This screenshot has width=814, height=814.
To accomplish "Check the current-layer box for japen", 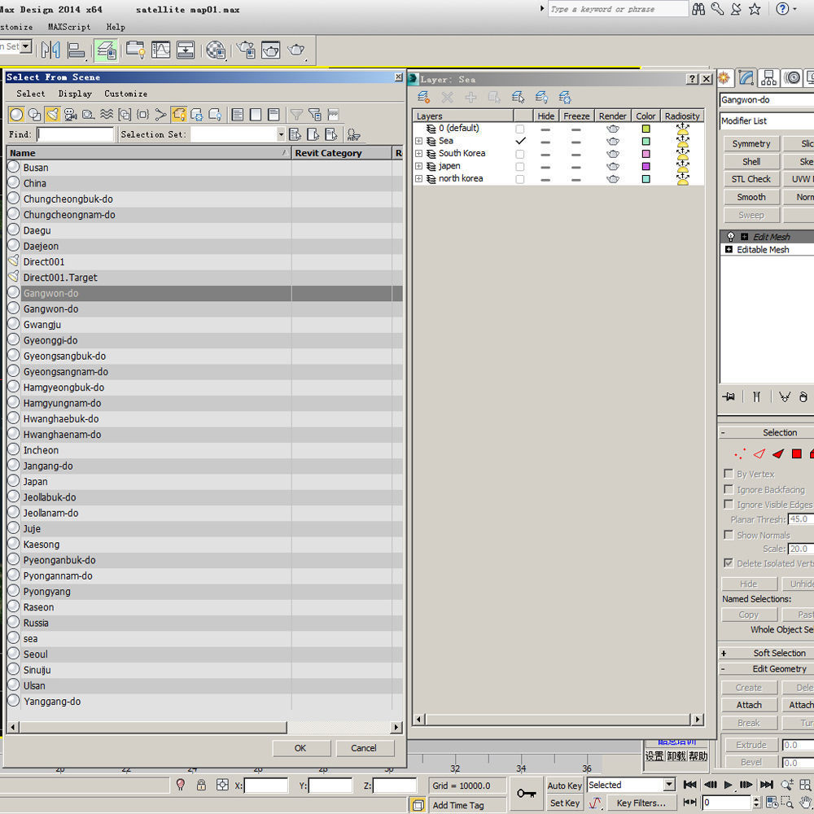I will coord(519,167).
